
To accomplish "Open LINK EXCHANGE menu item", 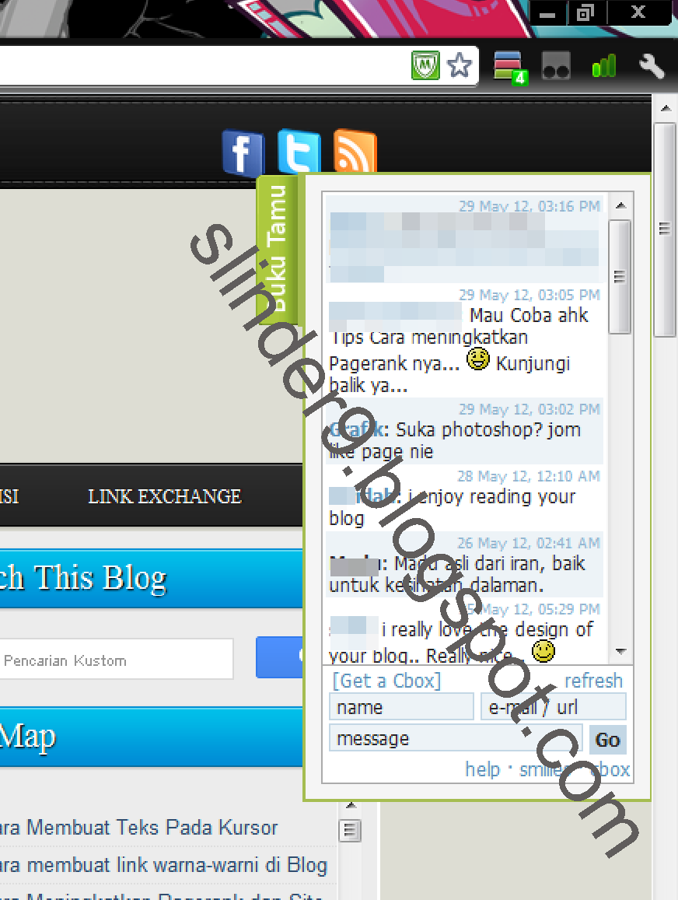I will click(x=165, y=496).
